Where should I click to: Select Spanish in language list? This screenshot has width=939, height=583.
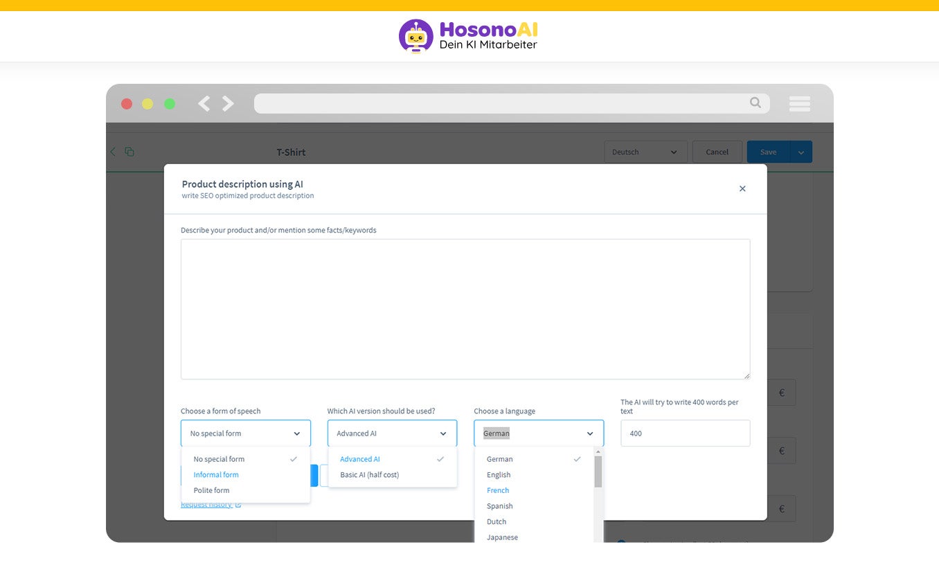pos(534,506)
